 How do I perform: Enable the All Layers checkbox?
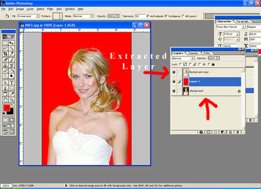(x=183, y=16)
